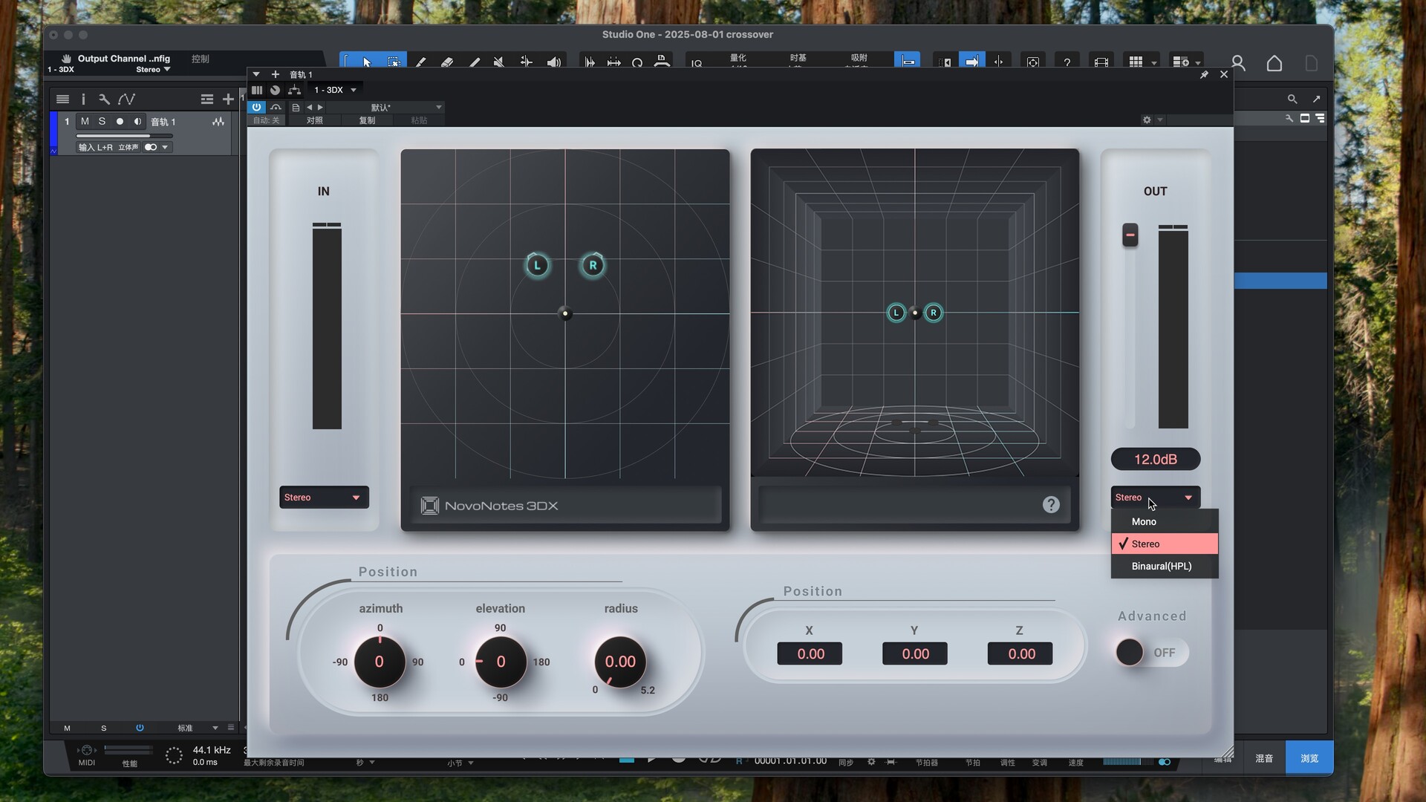The image size is (1426, 802).
Task: Select the Arrow tool in the toolbar
Action: [x=367, y=62]
